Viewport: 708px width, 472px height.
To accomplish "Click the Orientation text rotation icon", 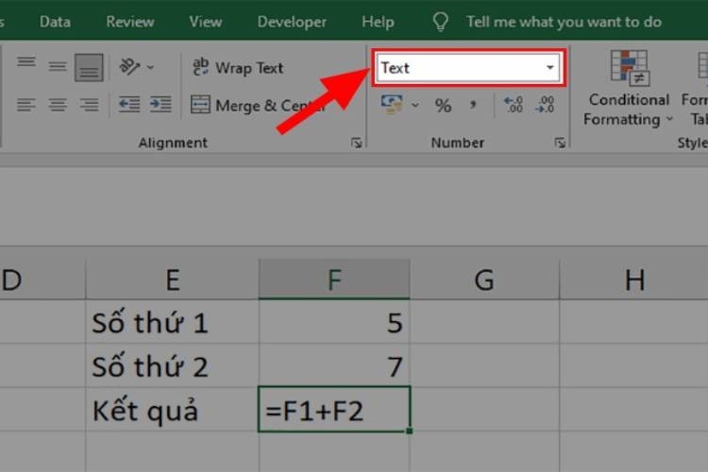I will 129,67.
